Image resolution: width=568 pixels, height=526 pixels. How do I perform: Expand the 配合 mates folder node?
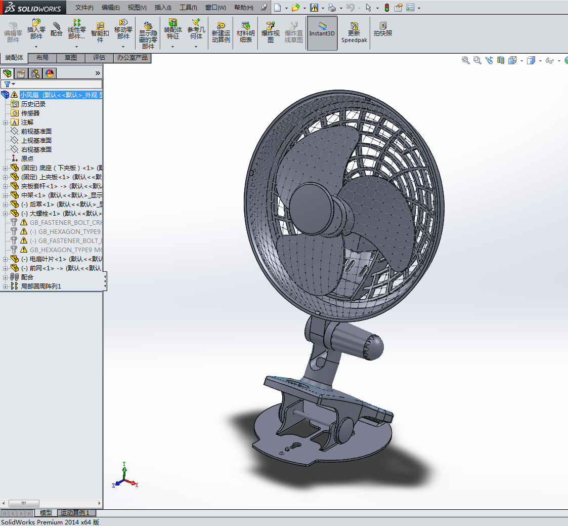5,277
